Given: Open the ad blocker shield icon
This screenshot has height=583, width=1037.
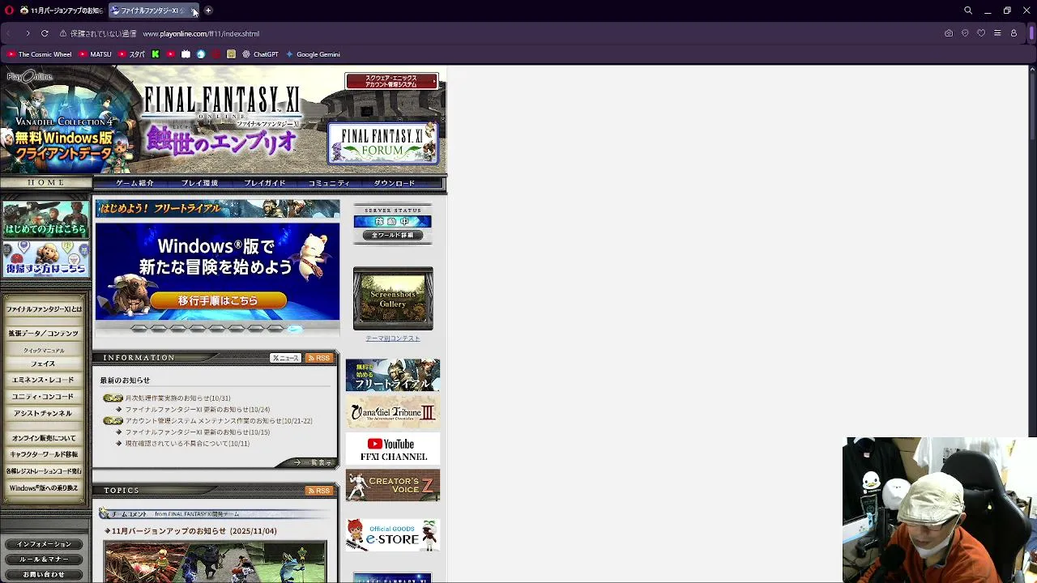Looking at the screenshot, I should (965, 33).
